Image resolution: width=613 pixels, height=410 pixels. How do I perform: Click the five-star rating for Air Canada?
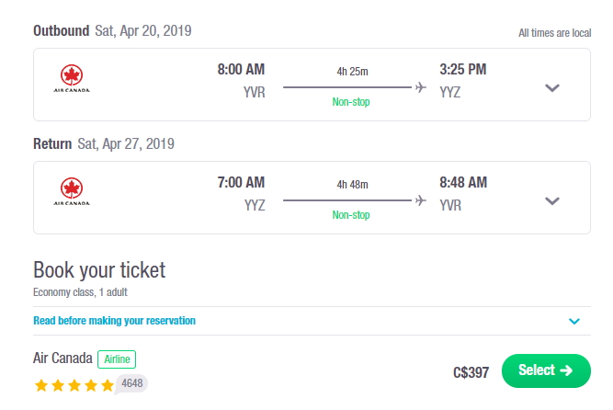click(74, 385)
